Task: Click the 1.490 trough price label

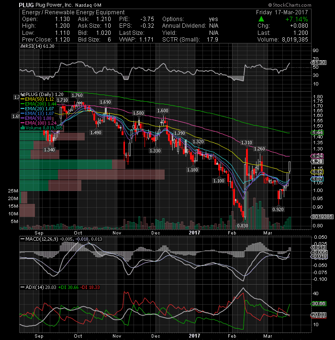Action: point(96,132)
